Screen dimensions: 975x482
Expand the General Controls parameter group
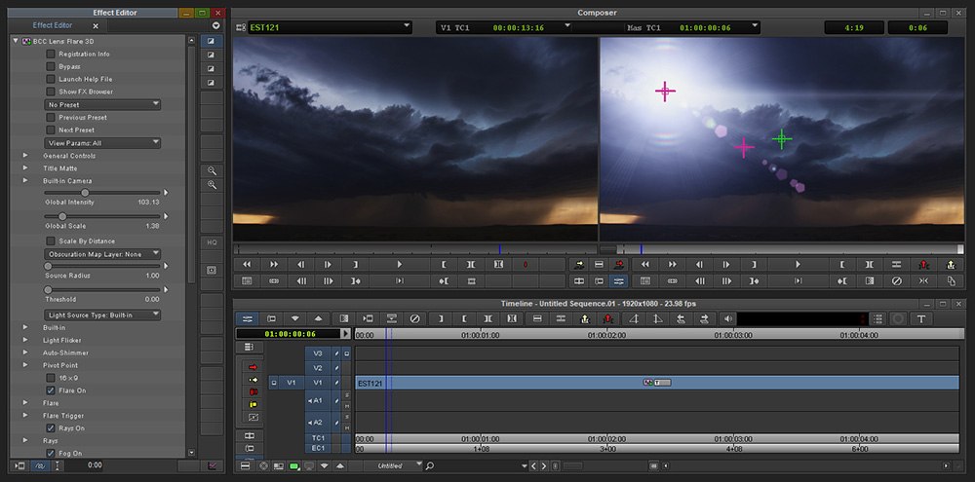pos(25,156)
